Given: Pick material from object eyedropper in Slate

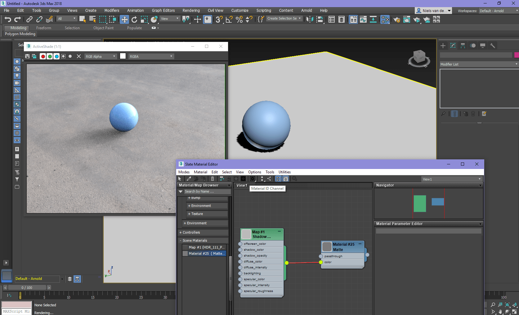Looking at the screenshot, I should 189,179.
